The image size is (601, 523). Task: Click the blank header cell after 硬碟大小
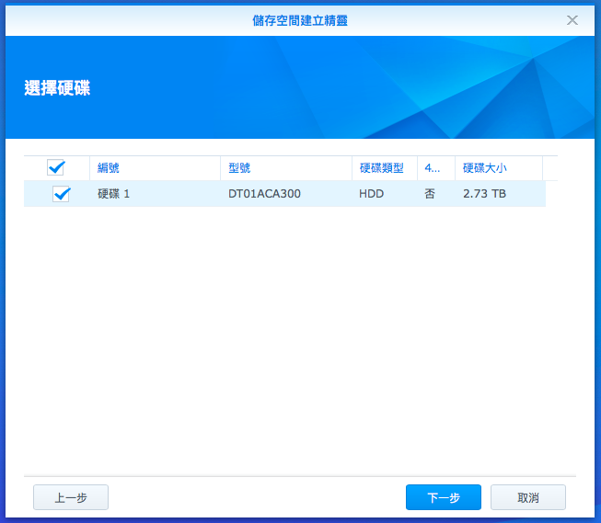tap(555, 168)
